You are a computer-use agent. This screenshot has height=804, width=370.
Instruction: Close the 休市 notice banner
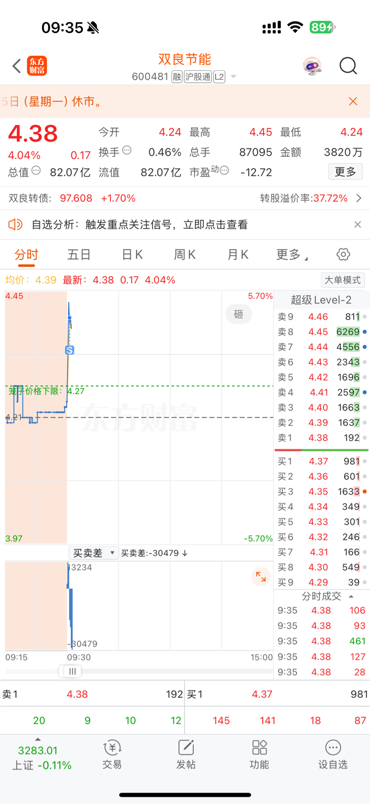pos(353,101)
